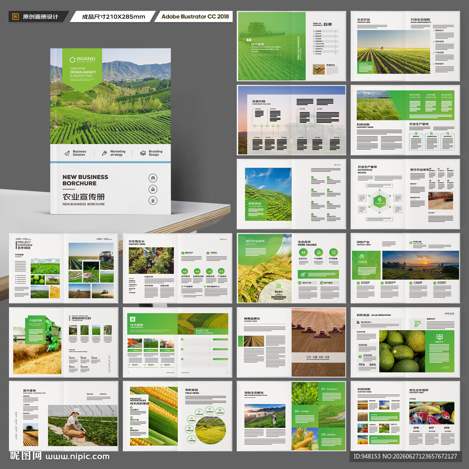Click the 成品尺寸210X285mm label
469x469 pixels.
coord(114,17)
